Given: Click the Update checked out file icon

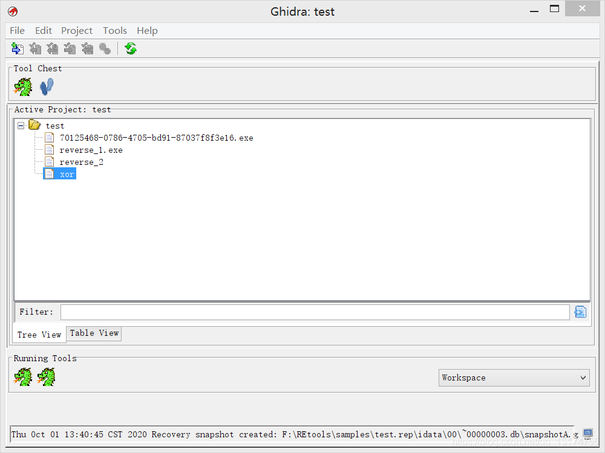Looking at the screenshot, I should click(x=53, y=48).
